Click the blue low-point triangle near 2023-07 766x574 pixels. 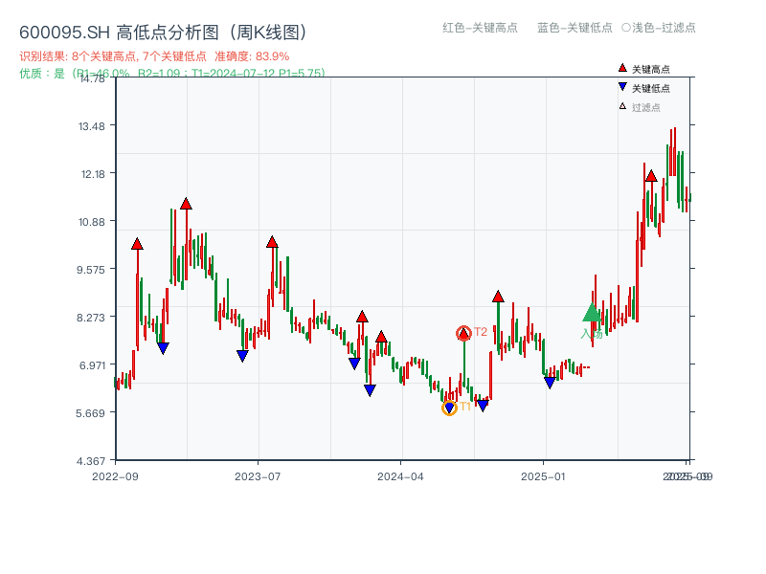tap(241, 354)
